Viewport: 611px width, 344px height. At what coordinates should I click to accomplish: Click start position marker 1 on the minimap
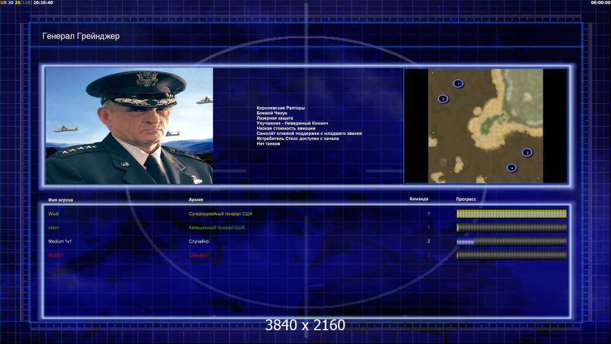coord(459,83)
